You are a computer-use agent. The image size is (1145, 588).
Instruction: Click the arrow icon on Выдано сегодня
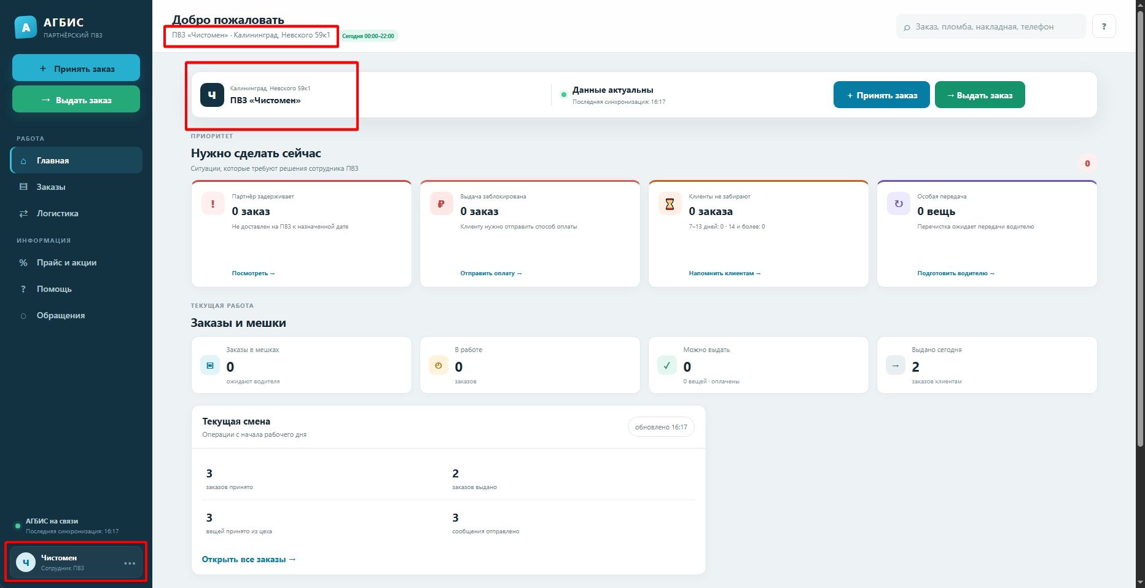coord(896,365)
